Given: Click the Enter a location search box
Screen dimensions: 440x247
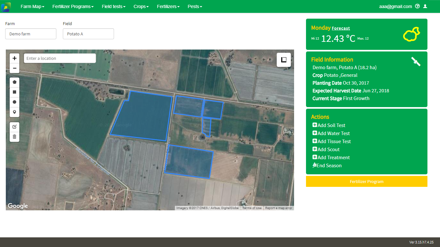Looking at the screenshot, I should (60, 58).
